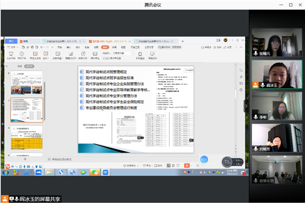Image resolution: width=305 pixels, height=203 pixels.
Task: Click the add new slide plus button
Action: click(x=25, y=159)
